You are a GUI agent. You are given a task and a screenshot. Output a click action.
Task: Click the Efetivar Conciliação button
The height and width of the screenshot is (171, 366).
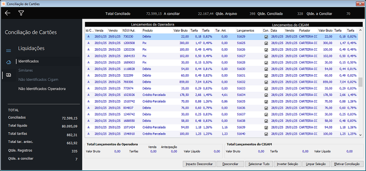pyautogui.click(x=347, y=164)
